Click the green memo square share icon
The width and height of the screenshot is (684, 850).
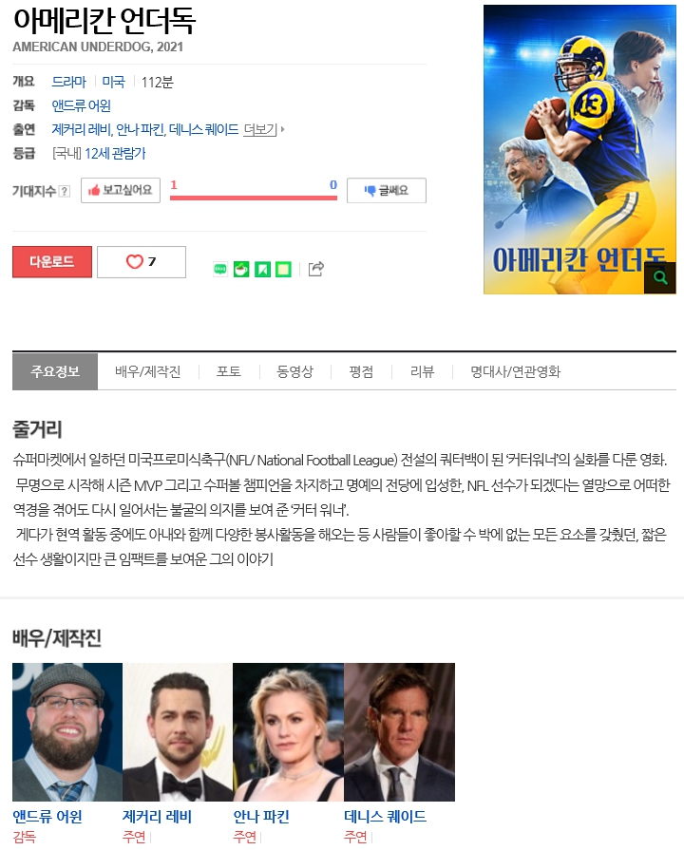click(x=283, y=269)
